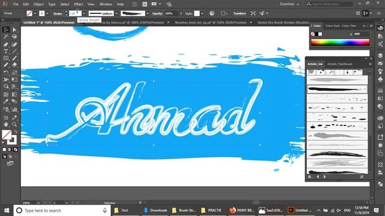The image size is (385, 216).
Task: Click the Opacity link in the control bar
Action: pos(157,14)
